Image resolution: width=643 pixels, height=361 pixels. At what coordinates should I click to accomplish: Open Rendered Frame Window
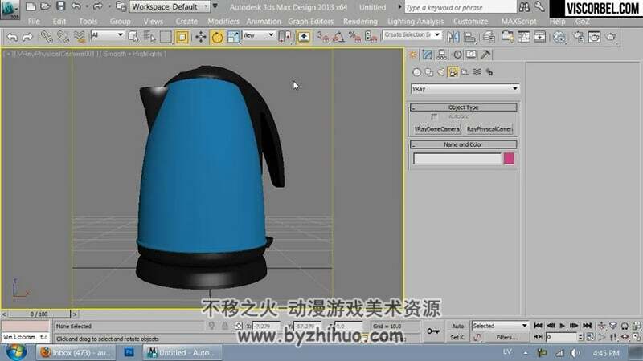594,37
